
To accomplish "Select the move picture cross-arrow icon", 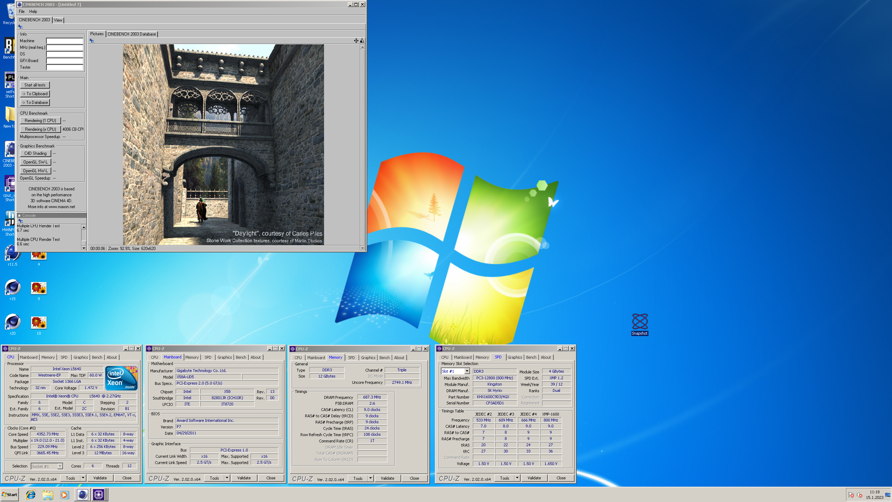I will [x=356, y=41].
